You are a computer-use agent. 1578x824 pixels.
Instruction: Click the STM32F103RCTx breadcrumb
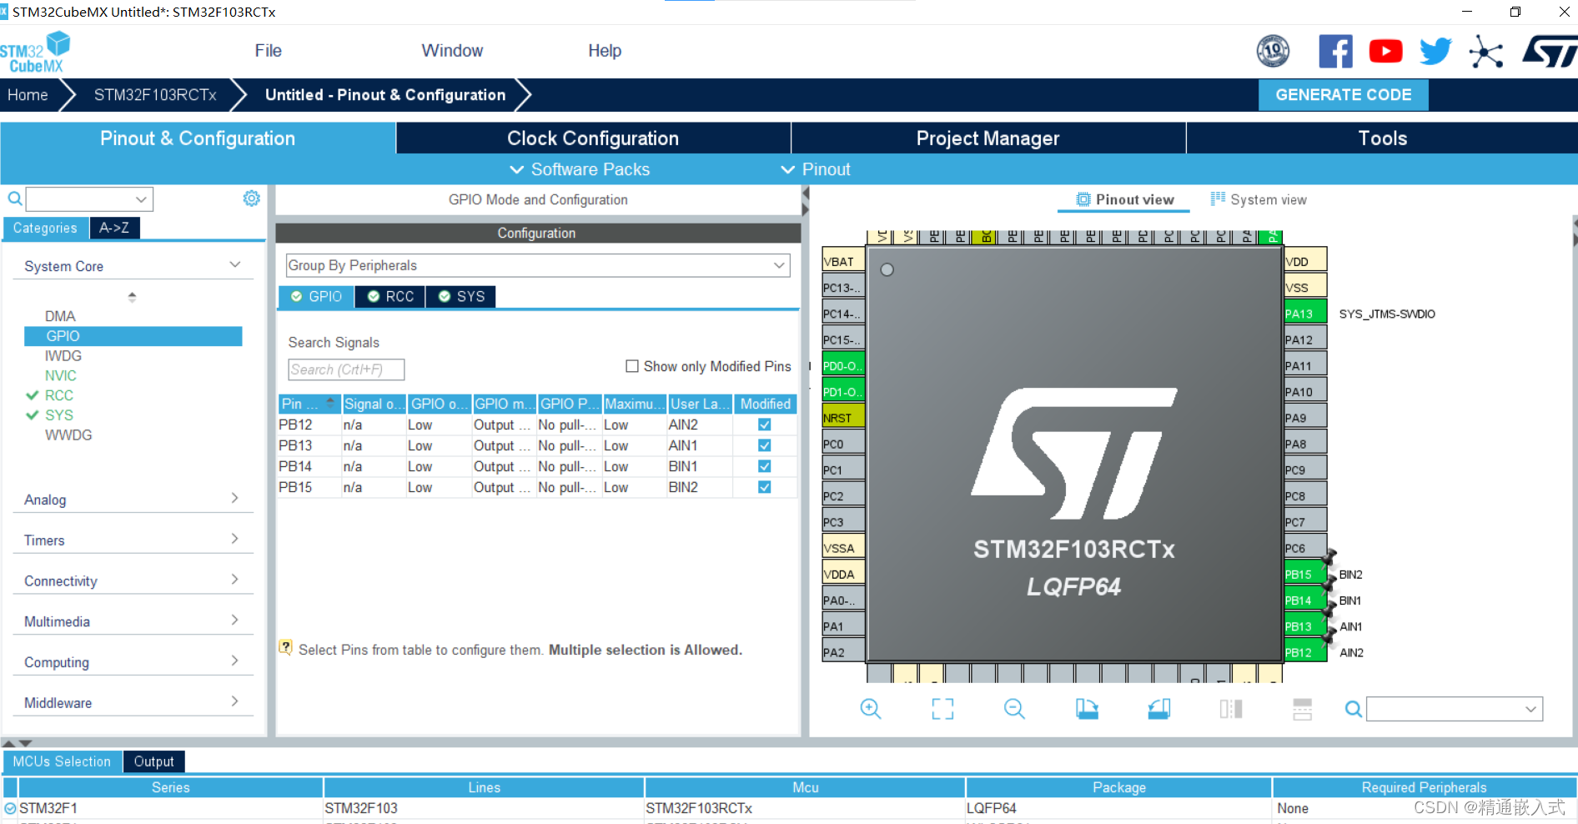coord(155,95)
